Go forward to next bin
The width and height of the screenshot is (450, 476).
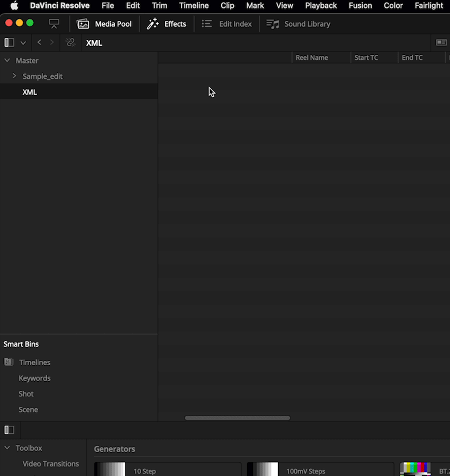click(52, 42)
